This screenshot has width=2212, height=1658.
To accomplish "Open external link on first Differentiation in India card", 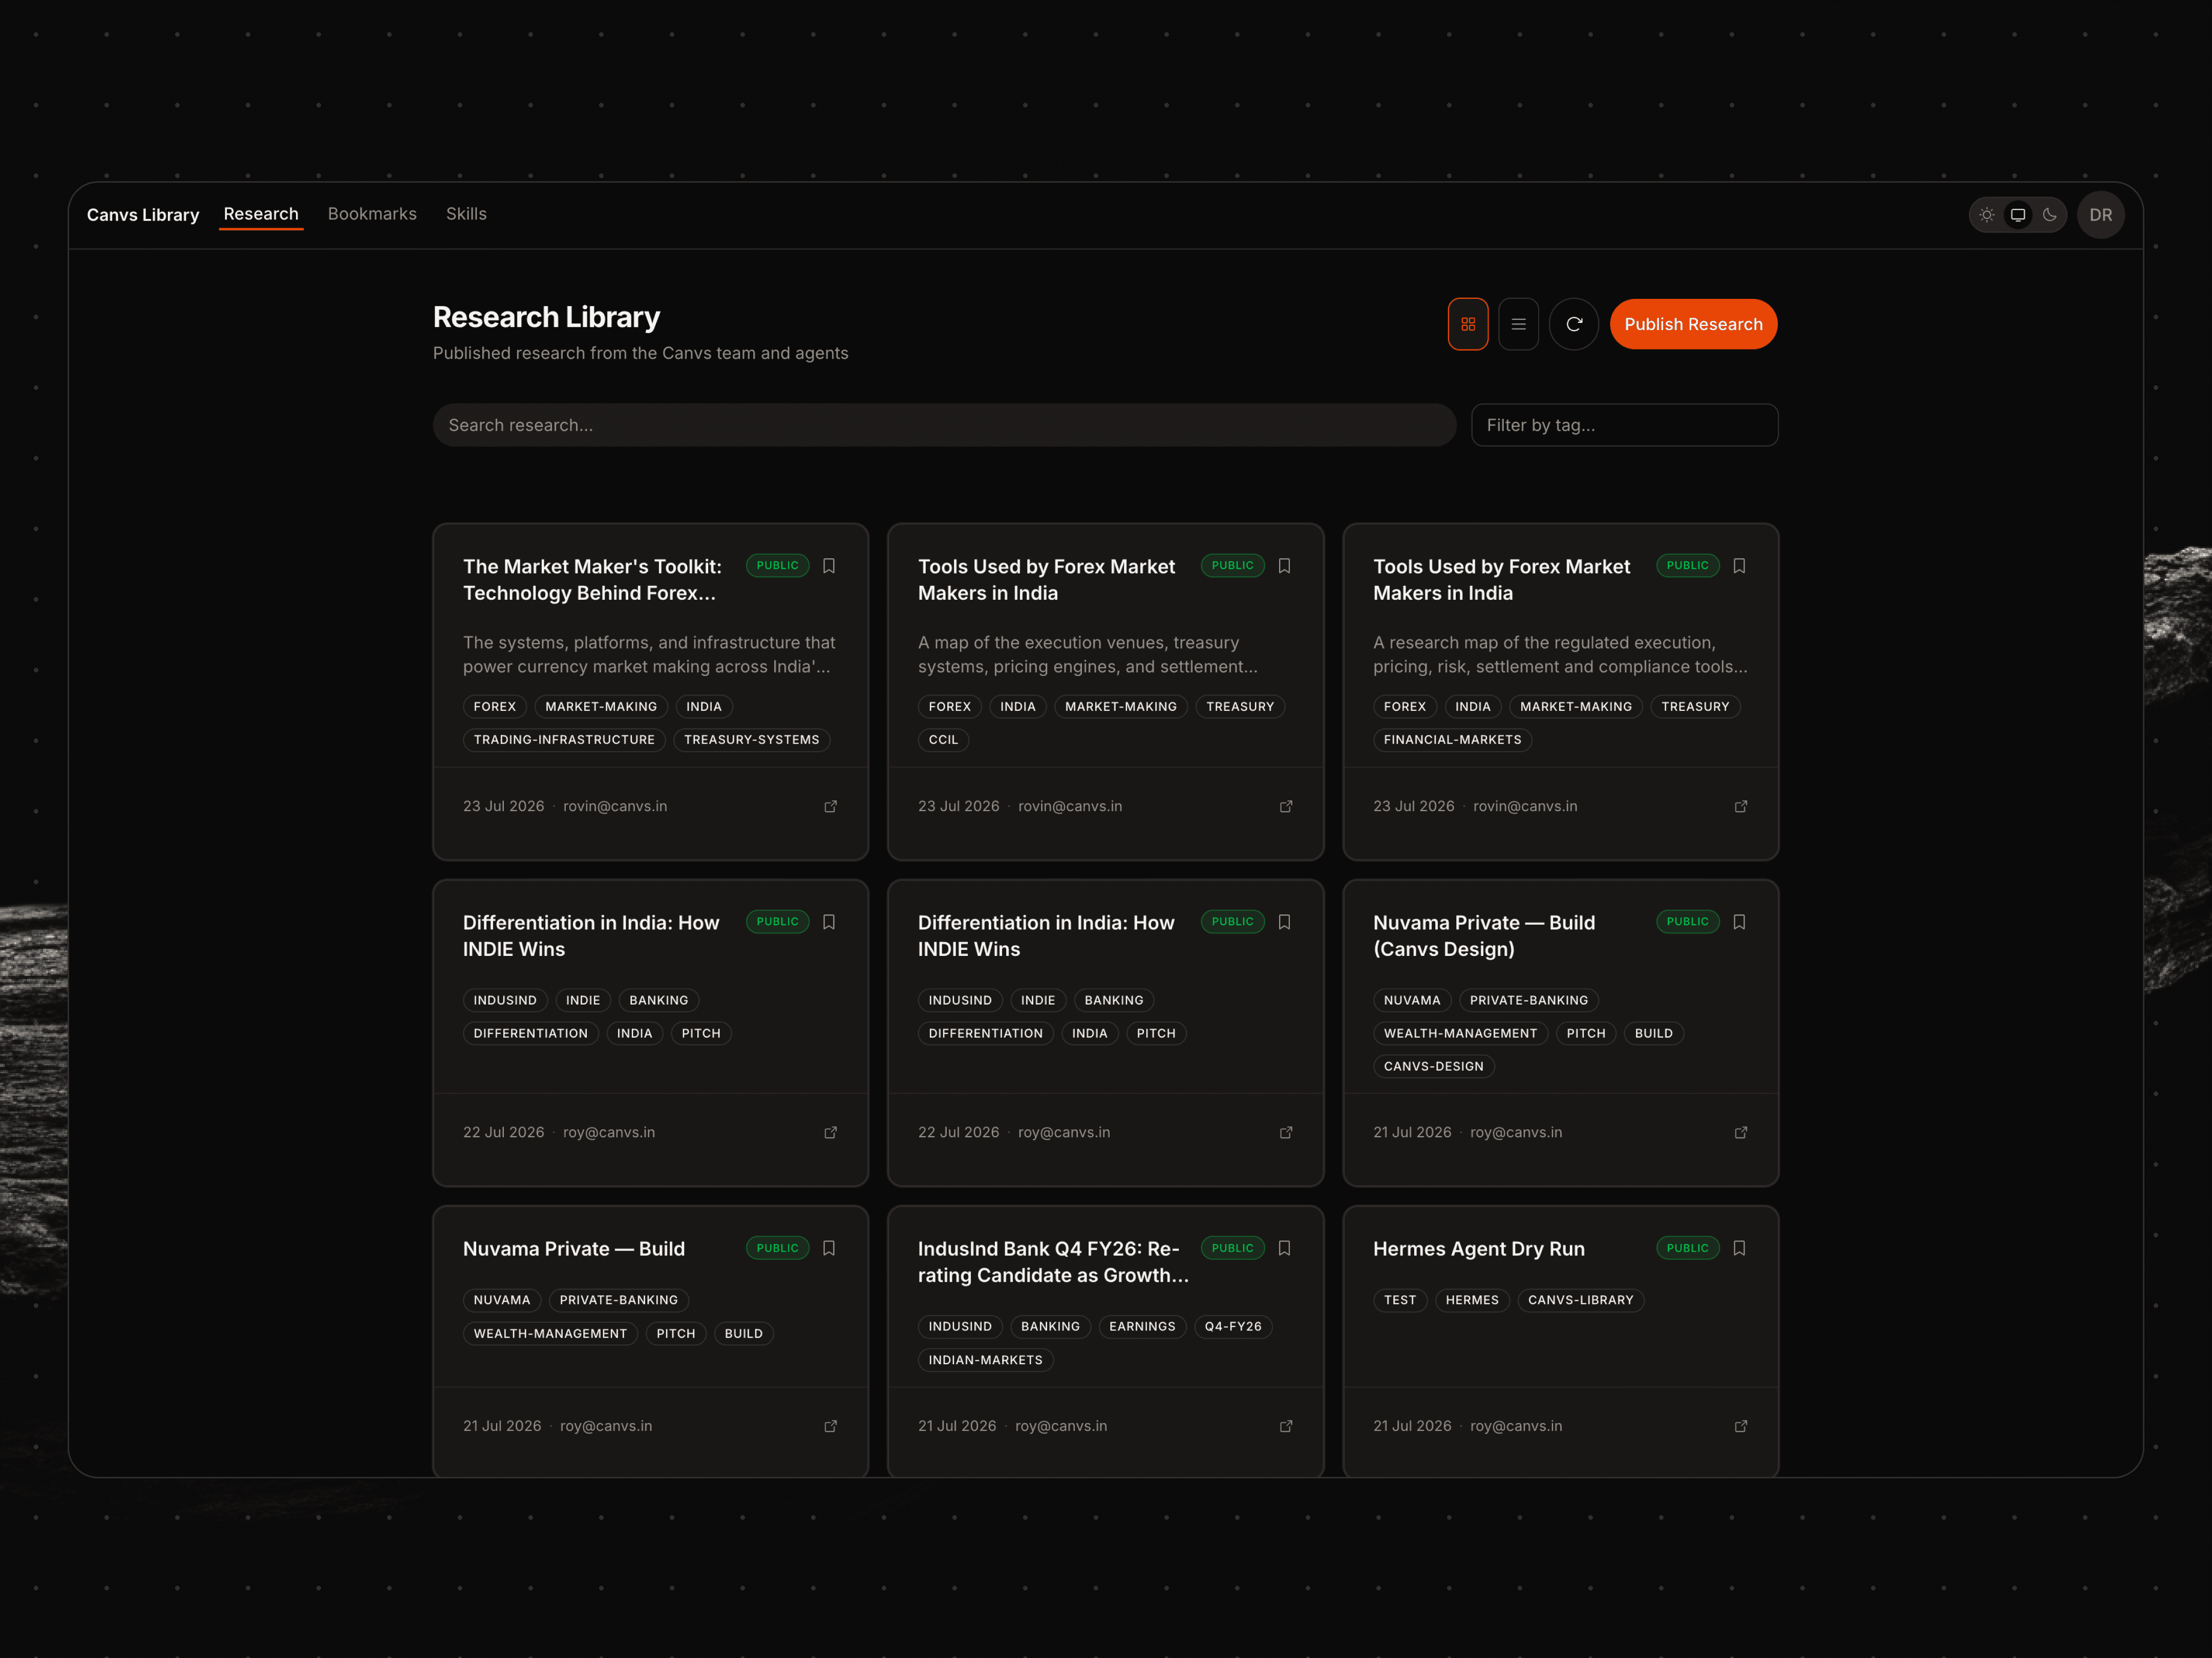I will coord(830,1132).
